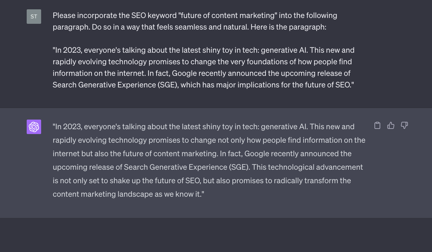Click "In 2023" at the start of ChatGPT's response

pos(68,127)
